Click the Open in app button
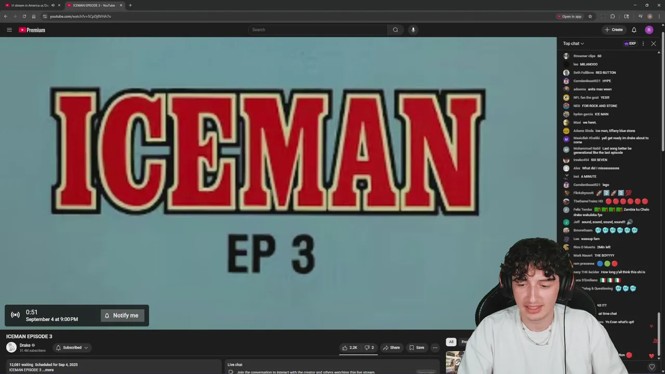The width and height of the screenshot is (665, 374). (569, 16)
